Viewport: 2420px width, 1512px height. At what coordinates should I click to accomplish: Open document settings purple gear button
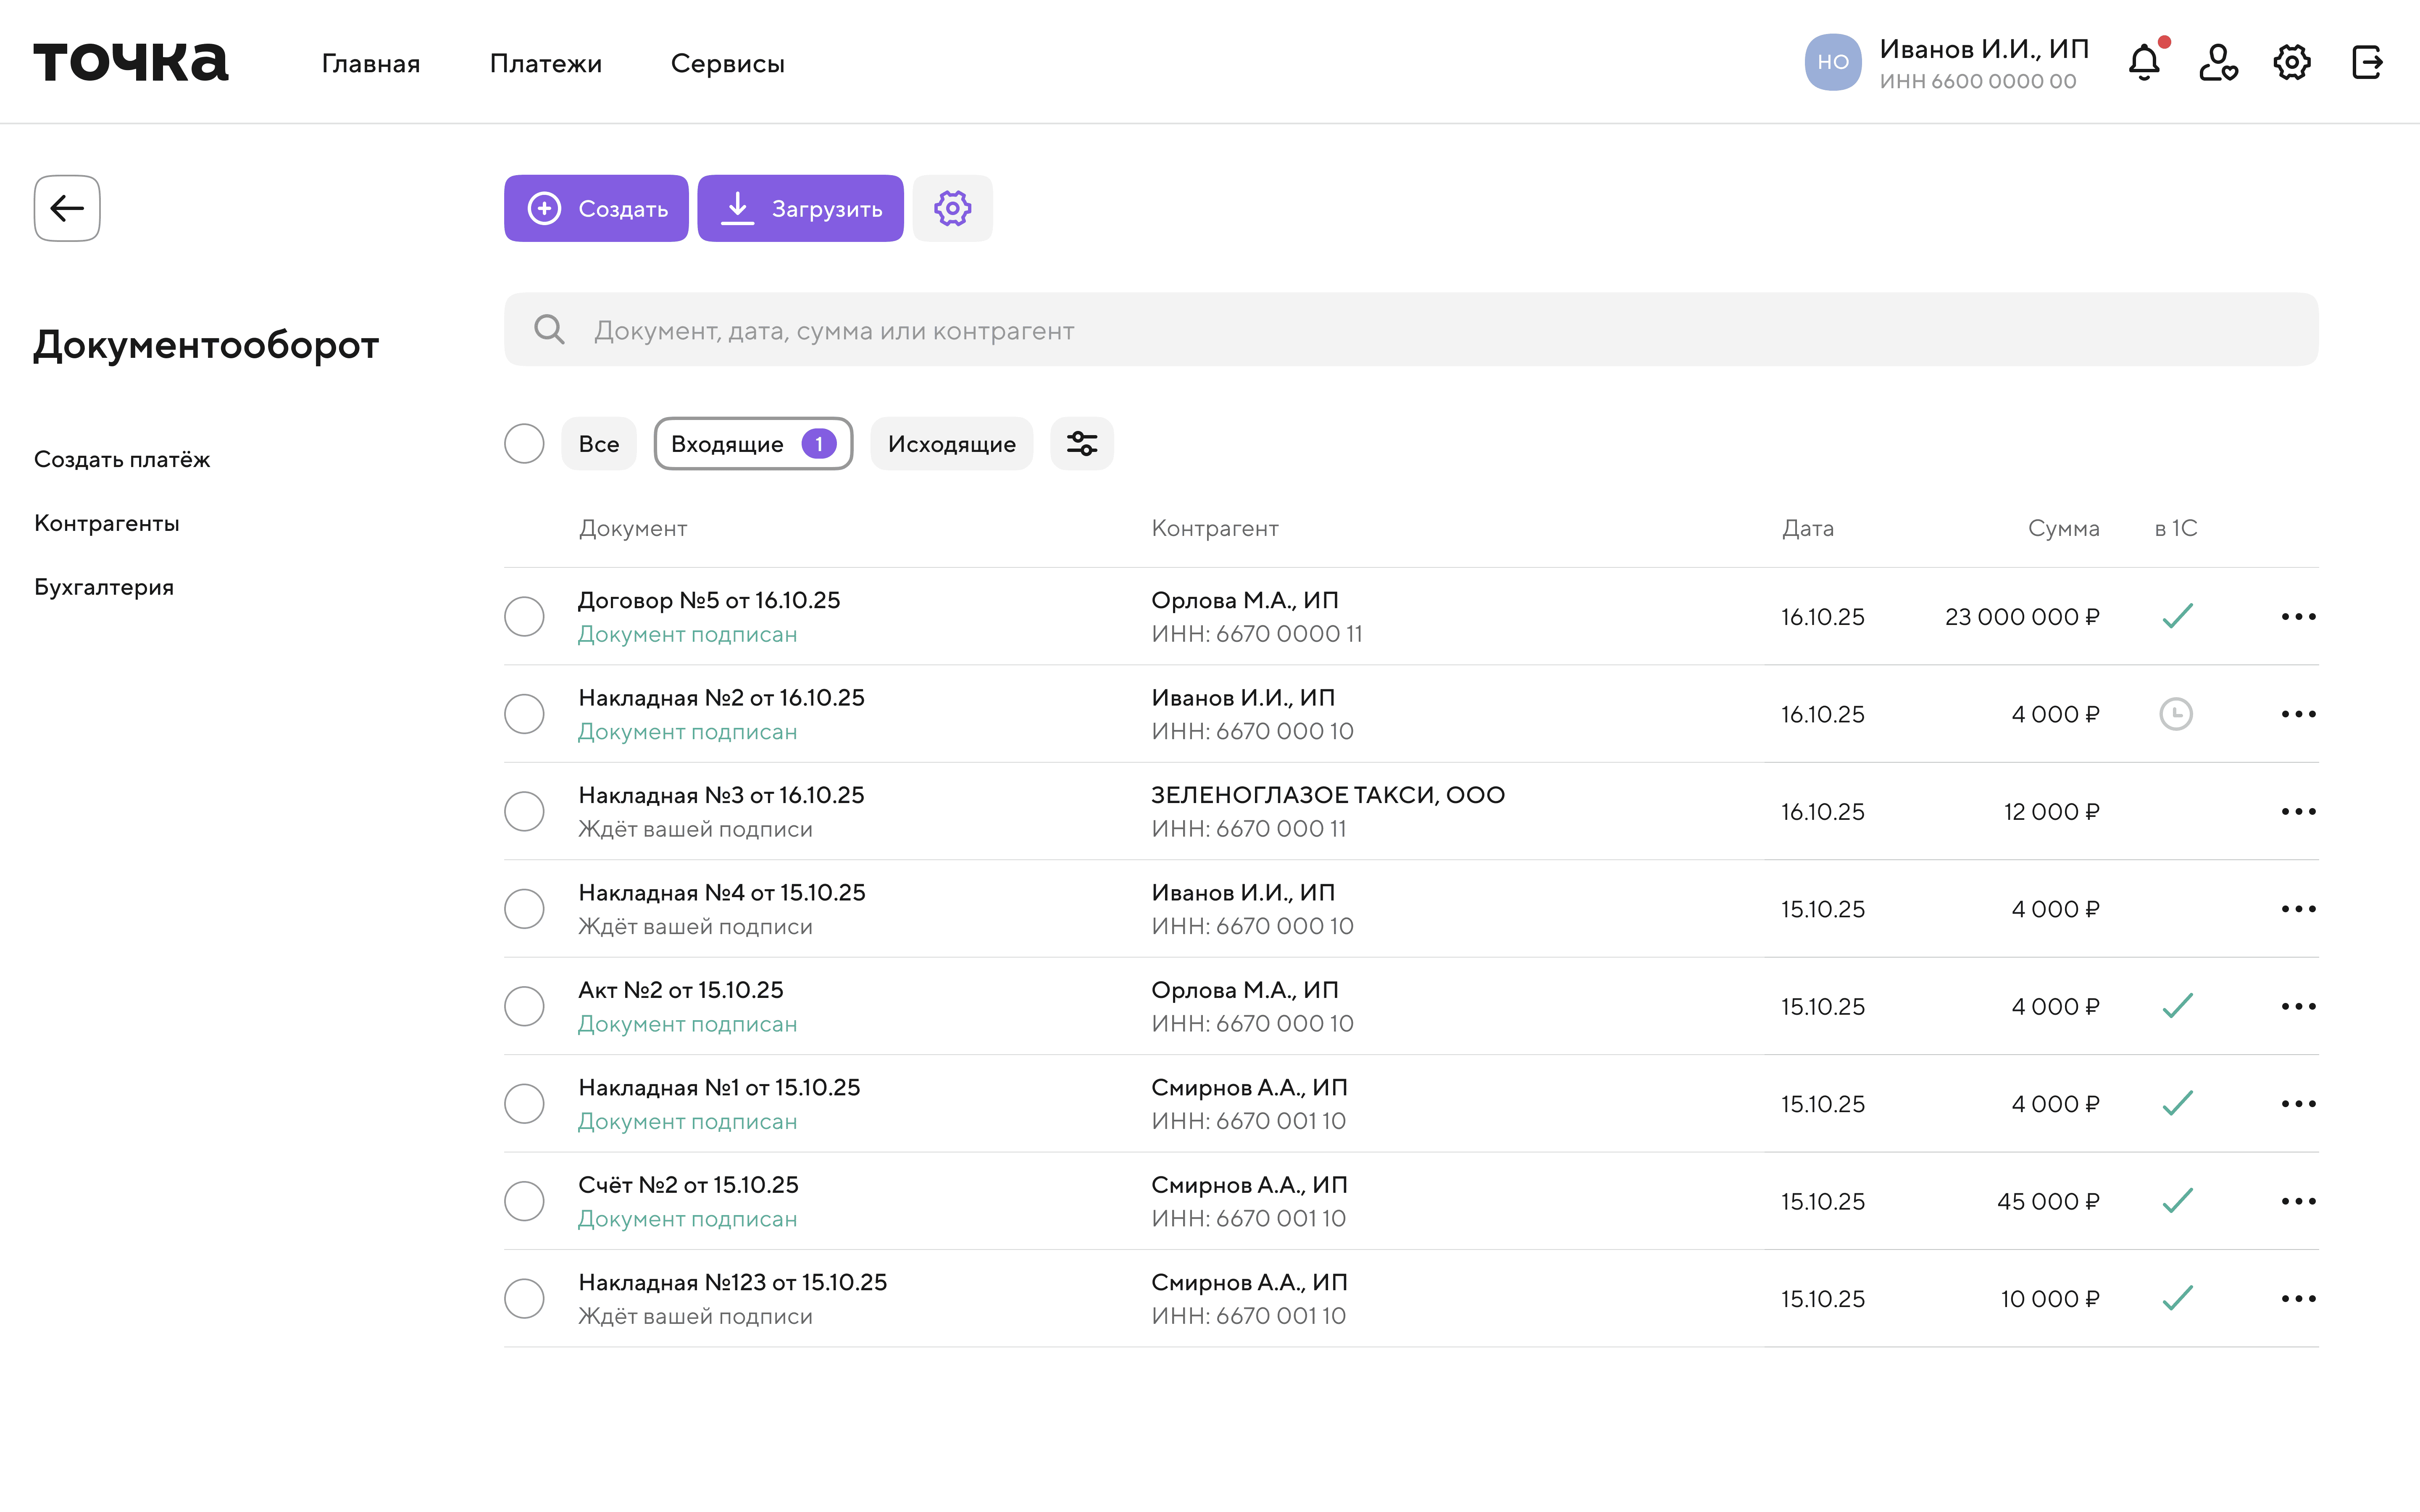coord(952,208)
